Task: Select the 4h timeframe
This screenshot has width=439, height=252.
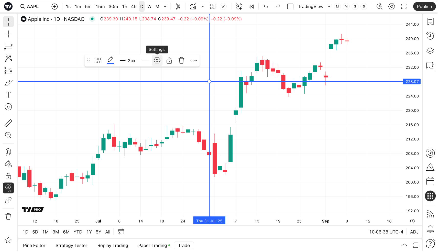Action: tap(134, 7)
